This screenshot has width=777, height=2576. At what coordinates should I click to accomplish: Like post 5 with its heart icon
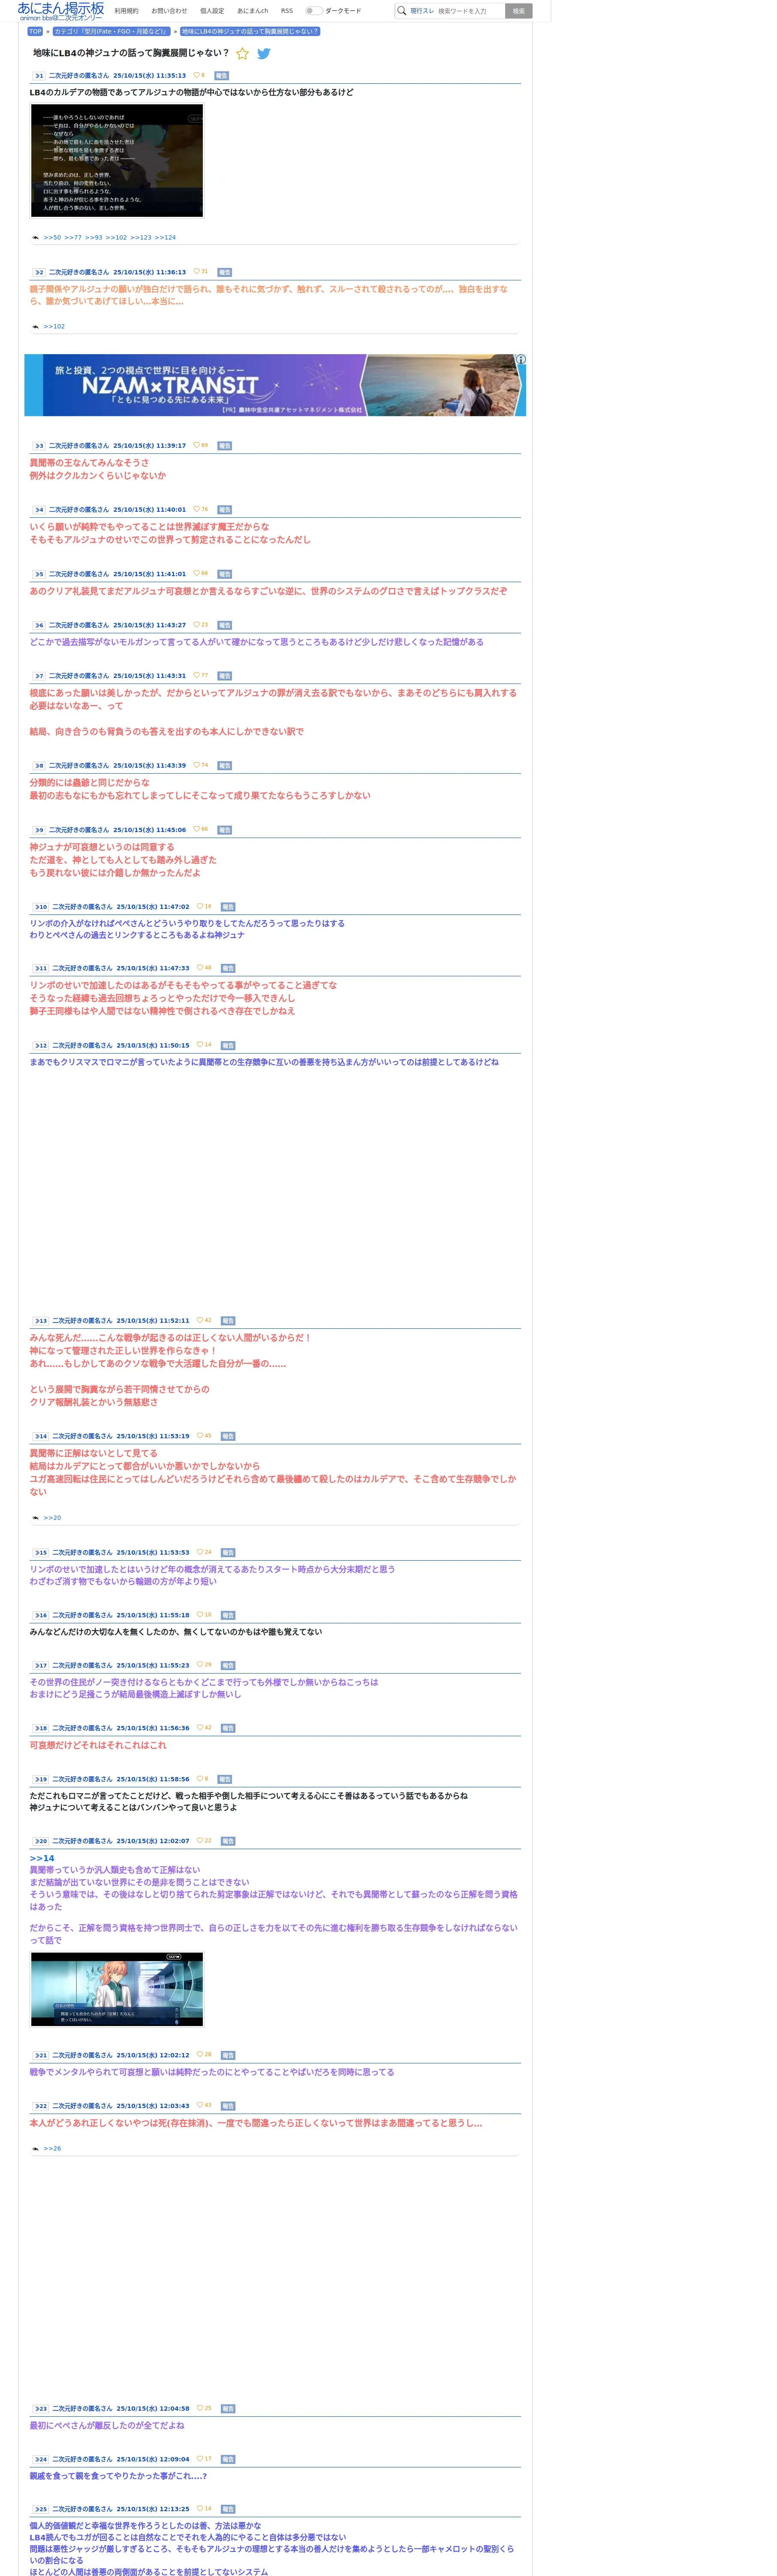tap(197, 573)
